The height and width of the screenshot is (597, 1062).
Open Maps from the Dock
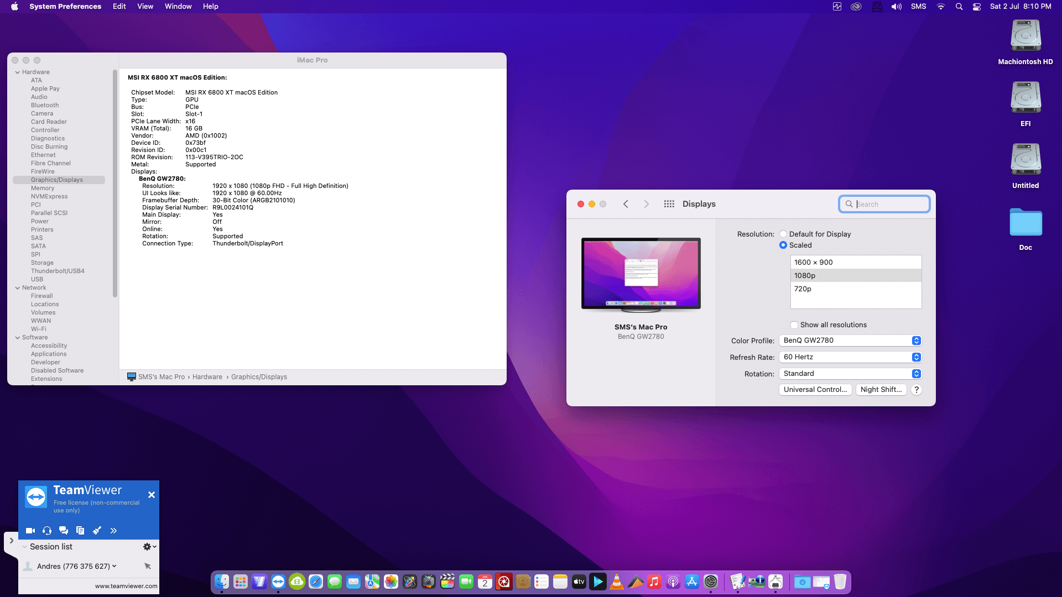(x=372, y=582)
